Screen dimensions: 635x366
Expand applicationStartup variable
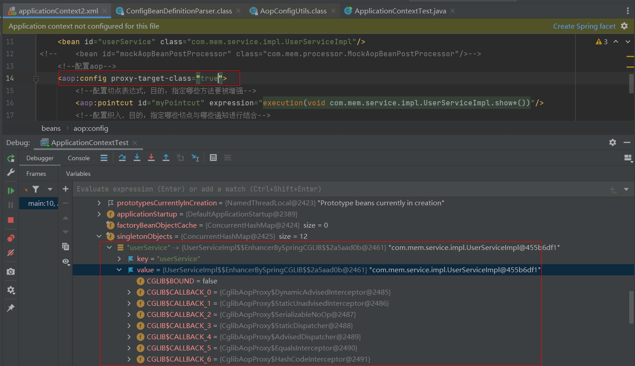point(100,214)
